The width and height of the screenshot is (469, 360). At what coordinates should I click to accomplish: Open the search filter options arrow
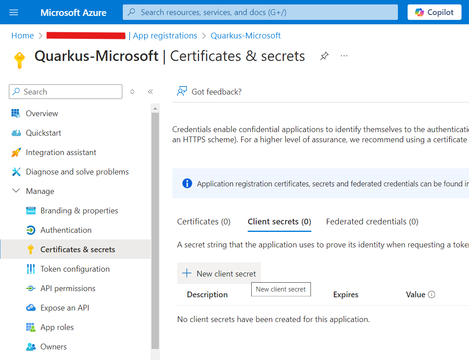point(131,91)
